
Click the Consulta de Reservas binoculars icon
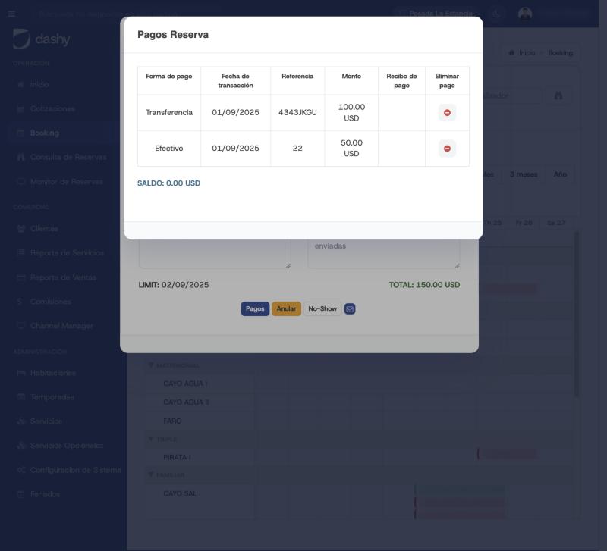21,157
